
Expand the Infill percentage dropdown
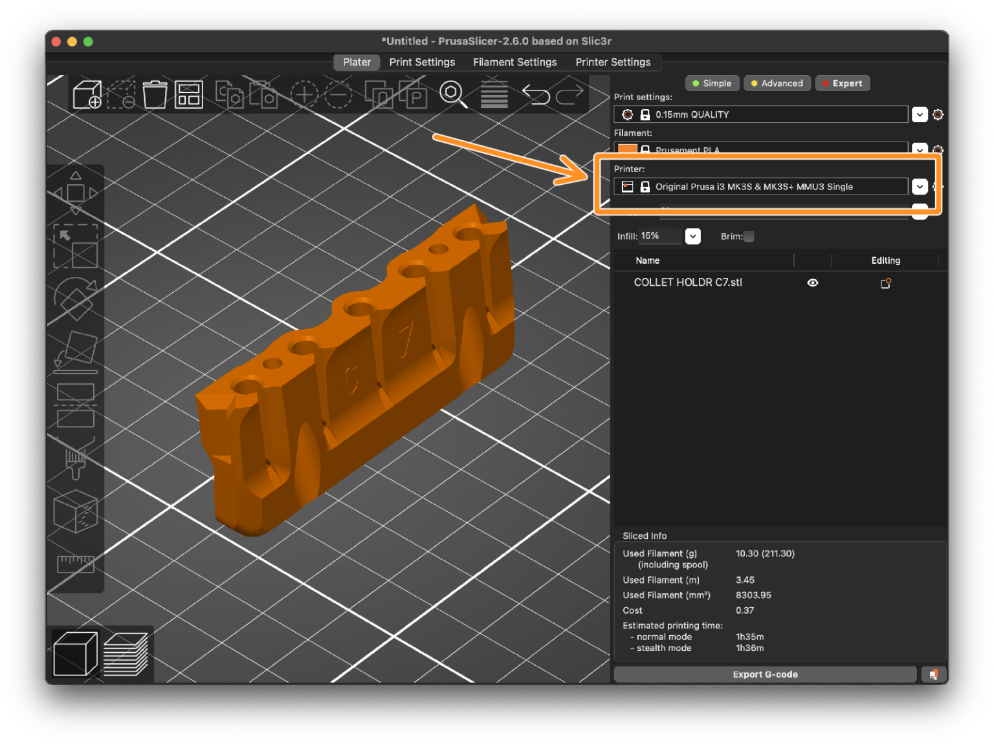692,237
